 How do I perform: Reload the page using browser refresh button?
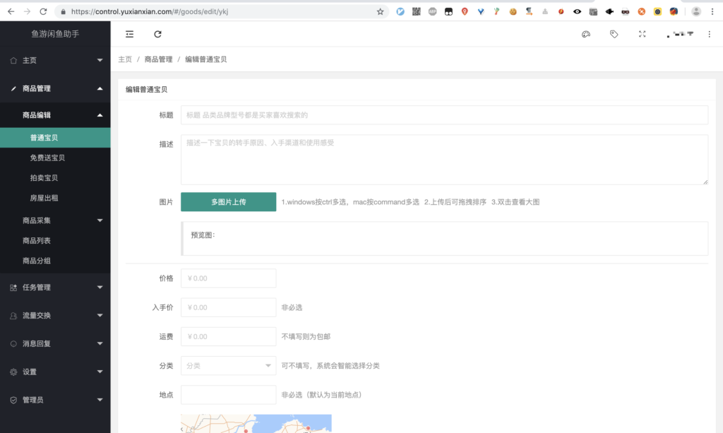click(x=44, y=11)
